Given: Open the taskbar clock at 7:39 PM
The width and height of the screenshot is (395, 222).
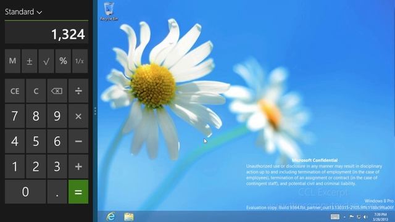Looking at the screenshot, I should point(380,217).
